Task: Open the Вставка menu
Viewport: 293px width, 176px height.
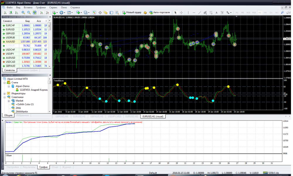Action: (28, 8)
